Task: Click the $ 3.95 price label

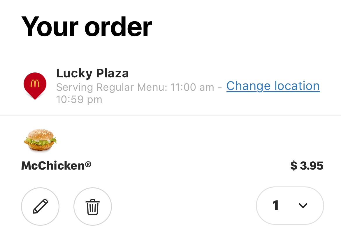Action: click(307, 166)
